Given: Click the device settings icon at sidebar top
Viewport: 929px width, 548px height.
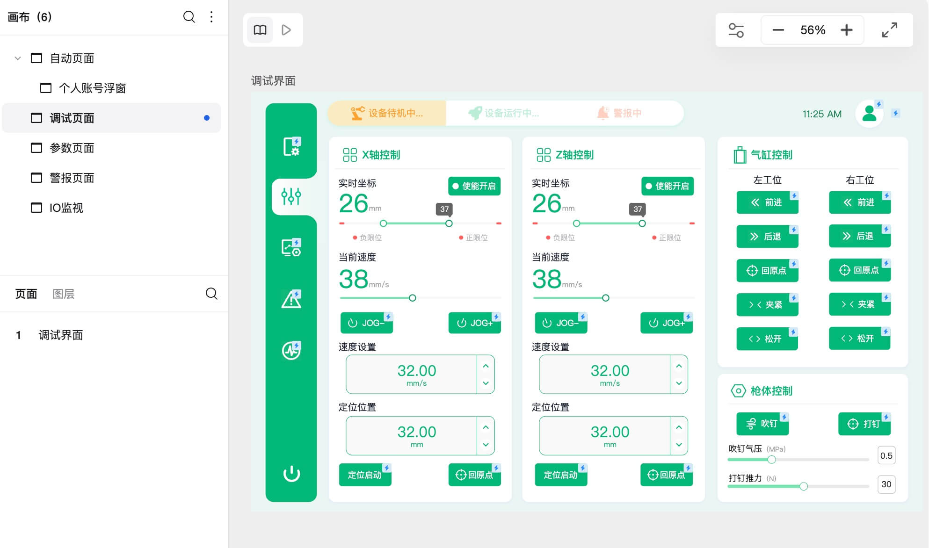Looking at the screenshot, I should point(291,146).
